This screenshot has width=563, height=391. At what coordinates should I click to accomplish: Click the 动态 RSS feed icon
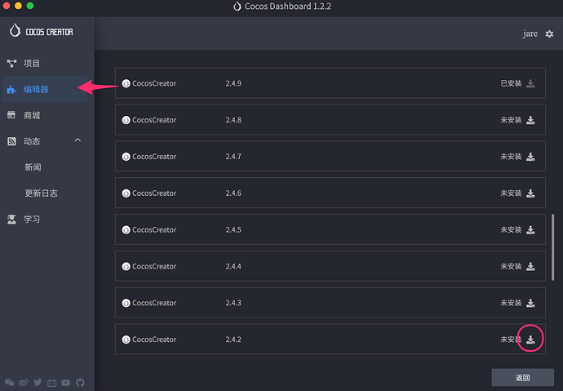(11, 141)
